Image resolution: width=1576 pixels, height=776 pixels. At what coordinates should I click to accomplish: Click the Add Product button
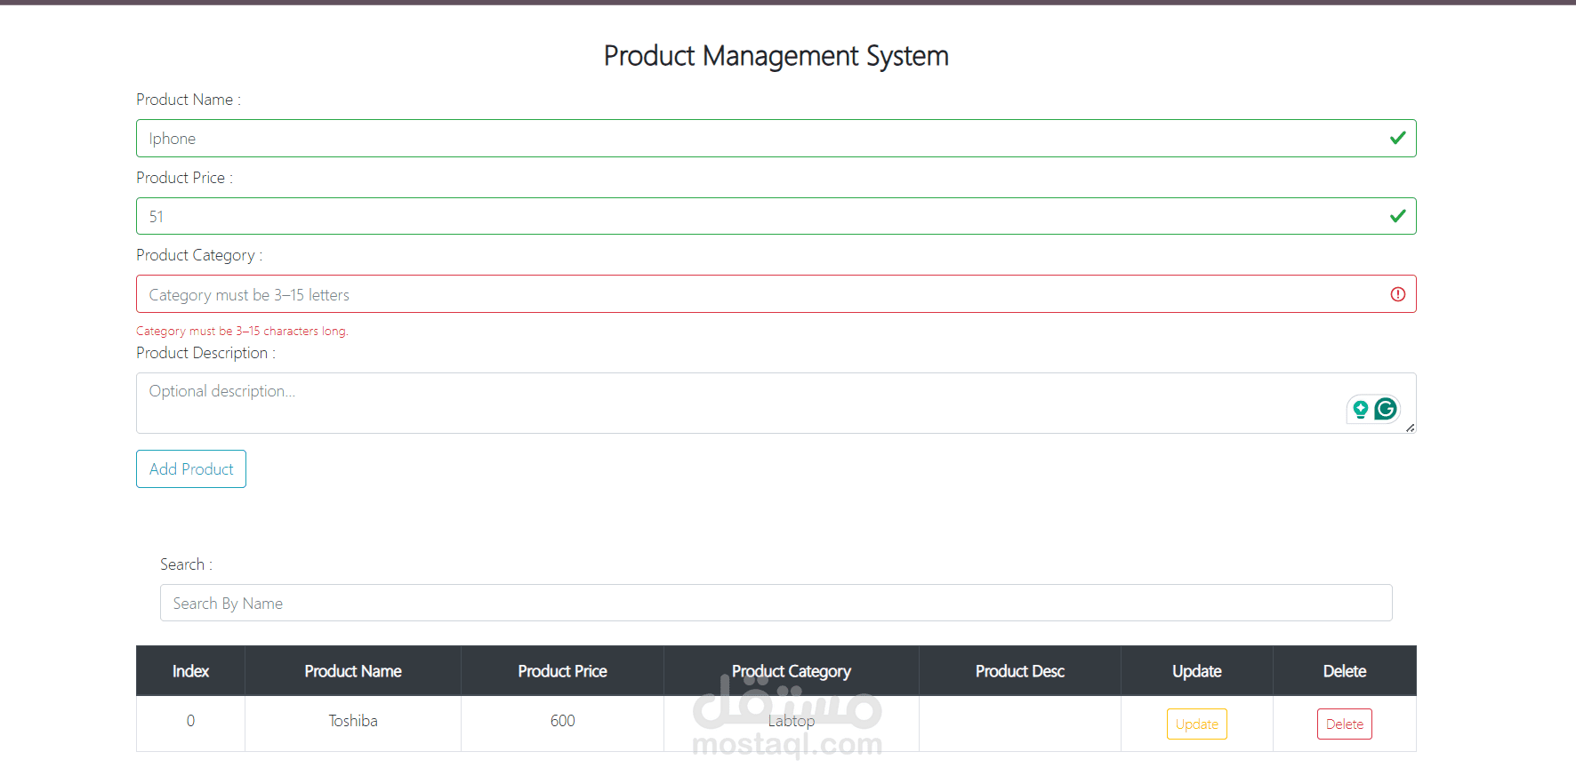click(x=191, y=468)
